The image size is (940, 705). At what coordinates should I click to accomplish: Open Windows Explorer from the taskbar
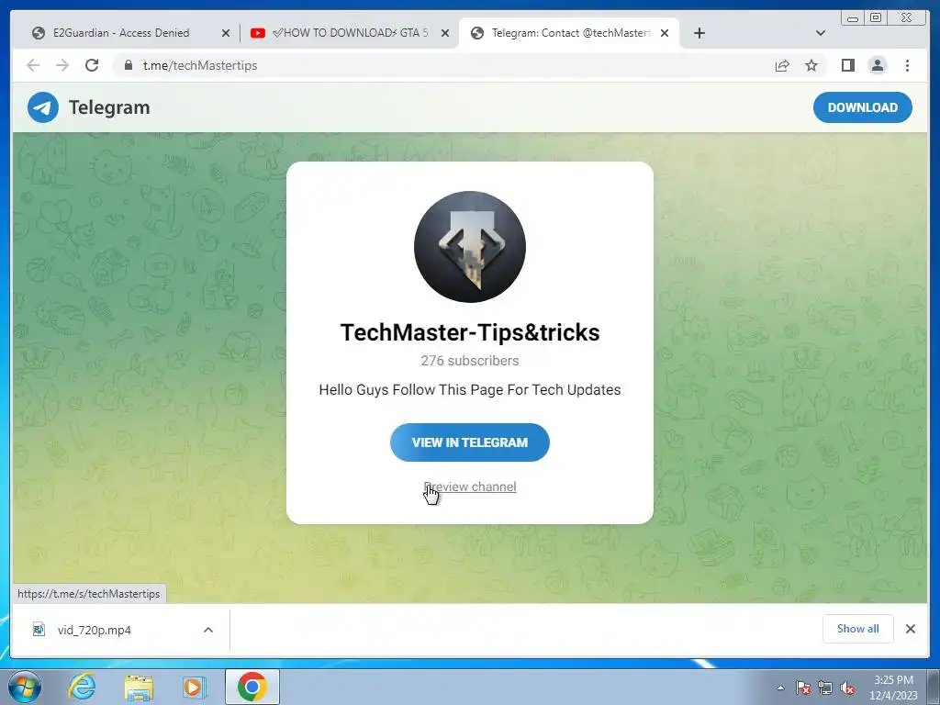pyautogui.click(x=139, y=687)
